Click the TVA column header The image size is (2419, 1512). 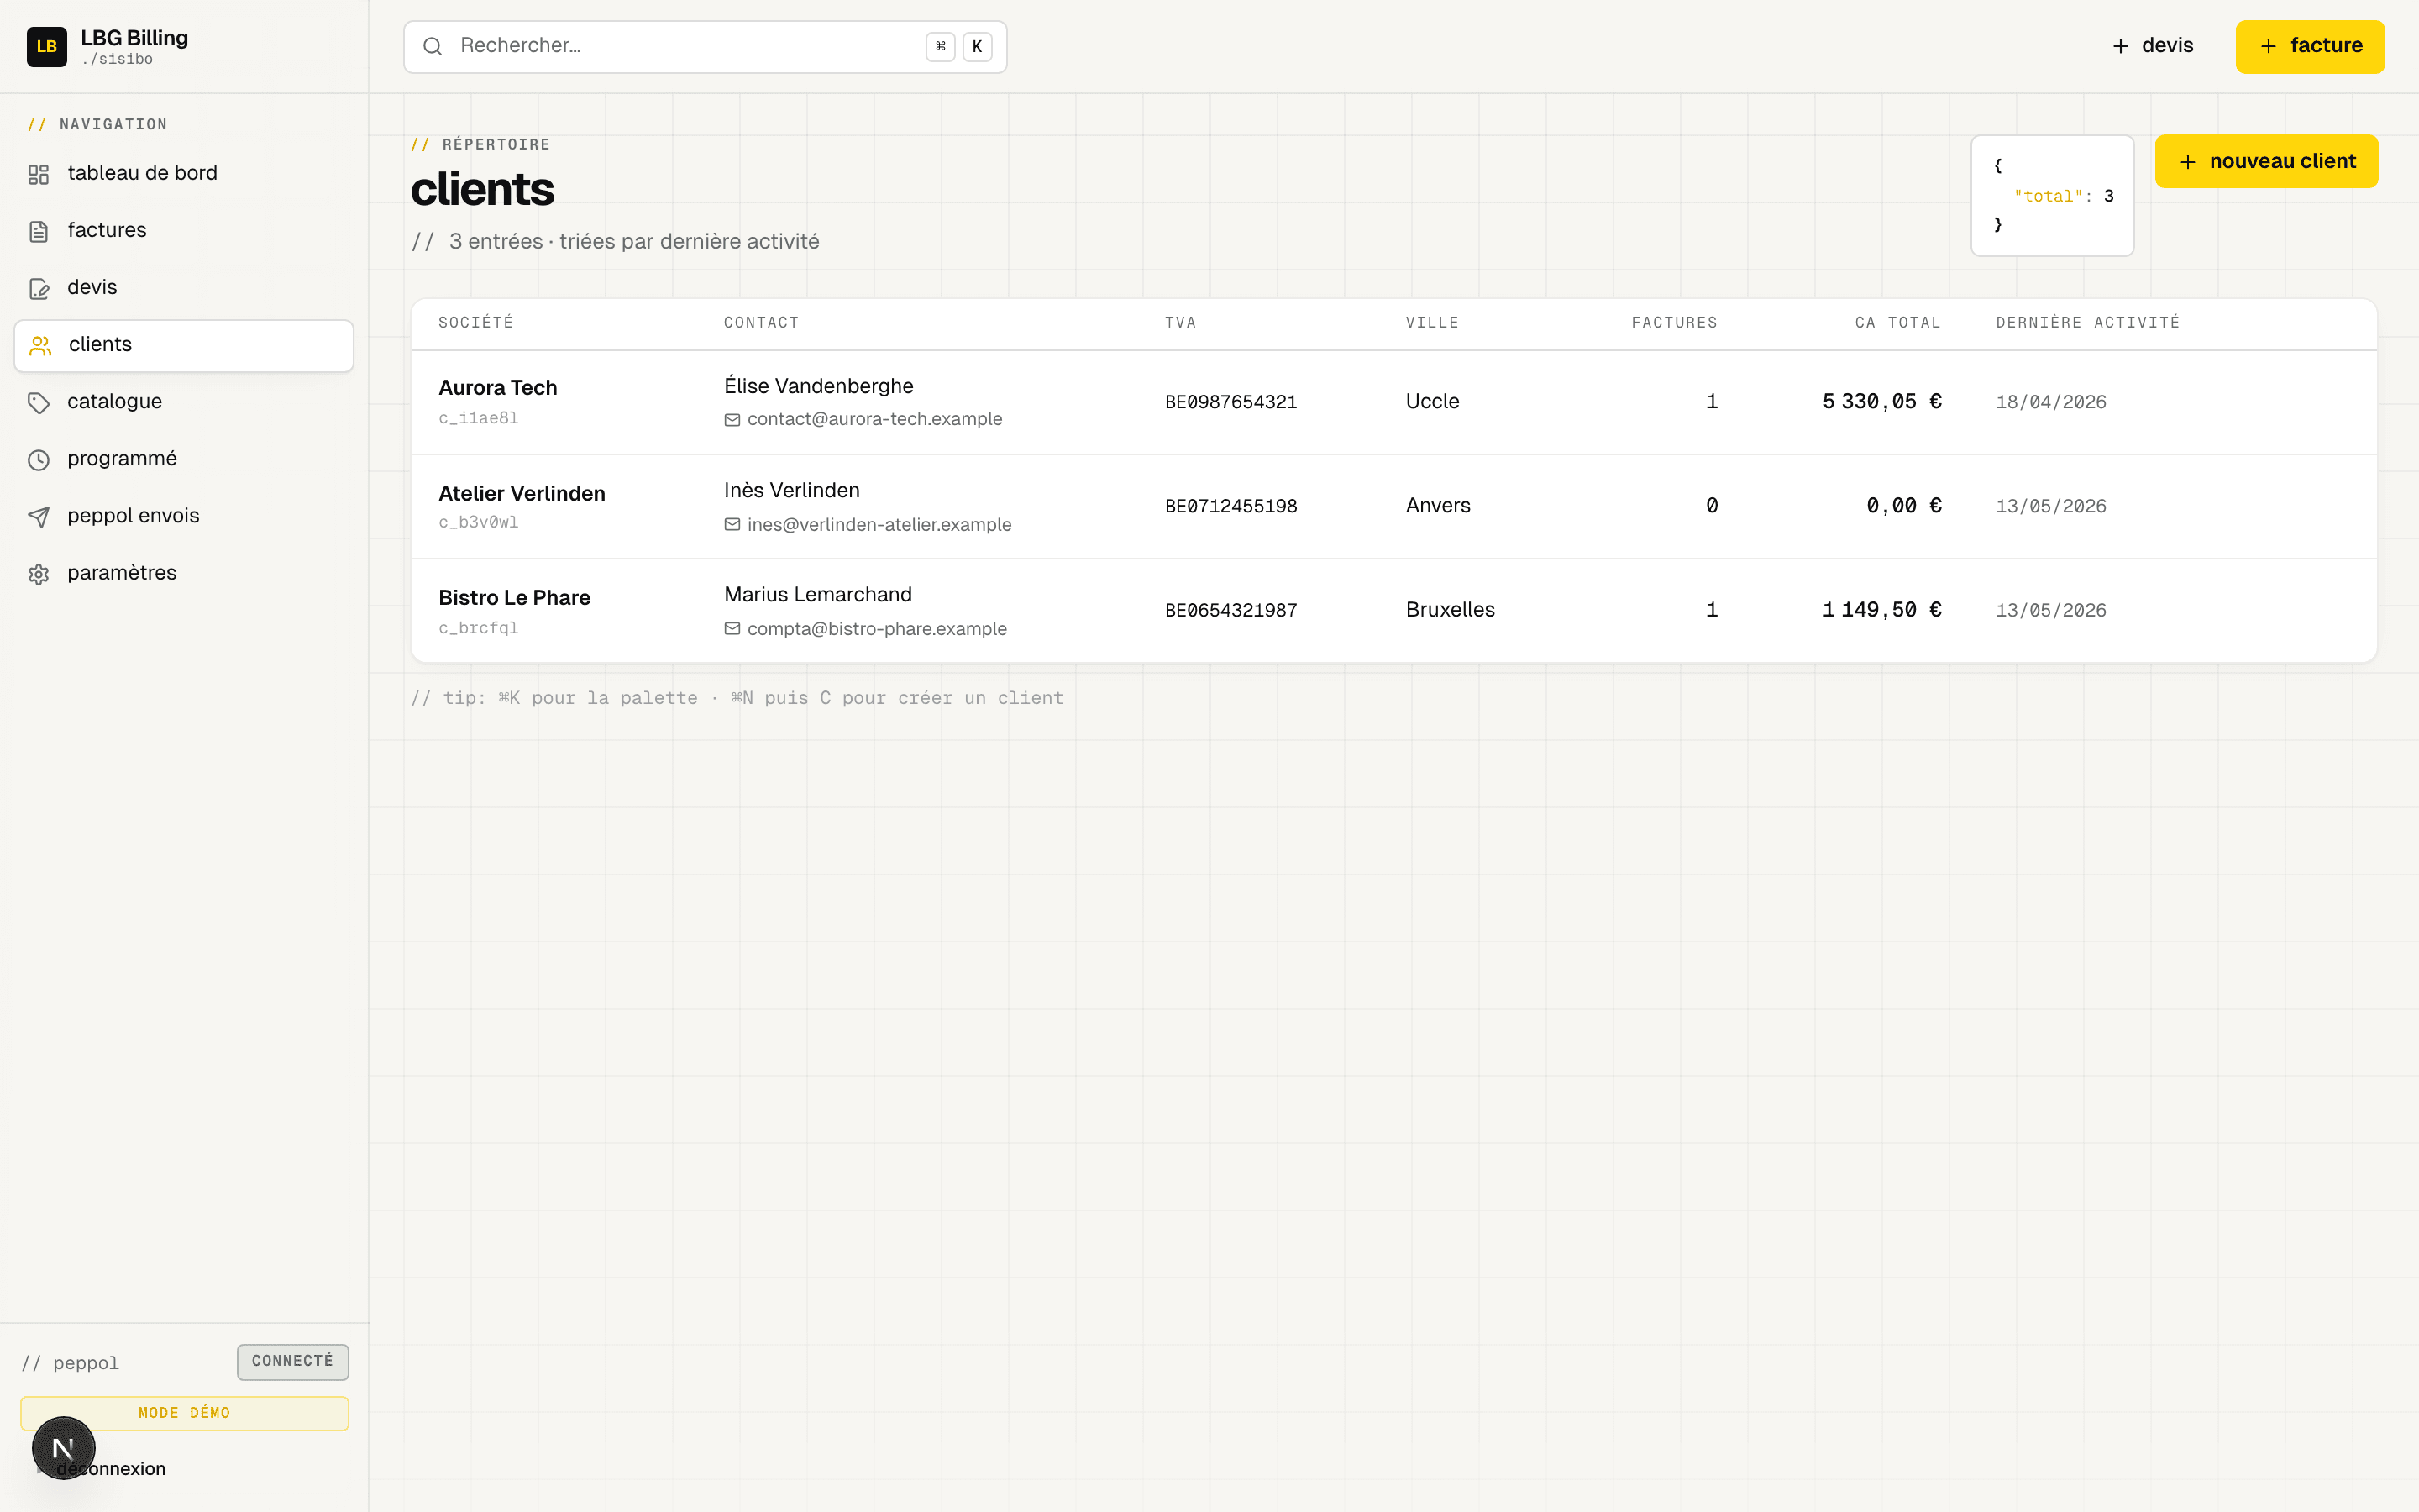point(1180,322)
